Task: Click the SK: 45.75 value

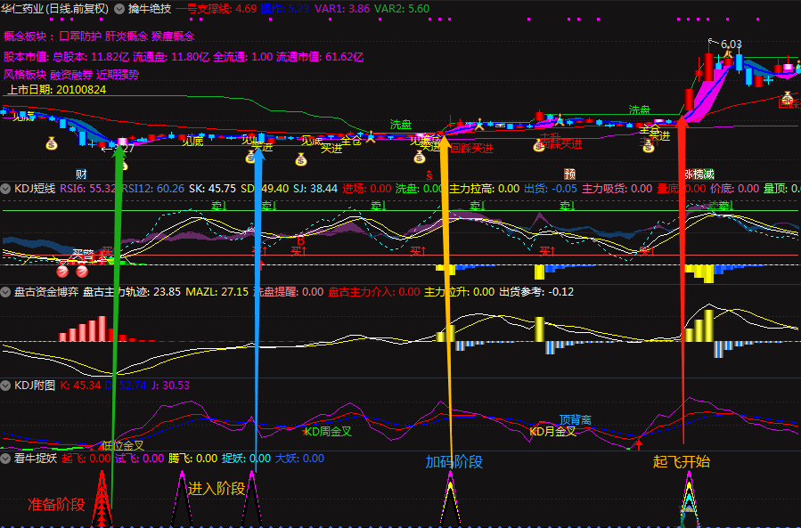Action: pyautogui.click(x=213, y=189)
